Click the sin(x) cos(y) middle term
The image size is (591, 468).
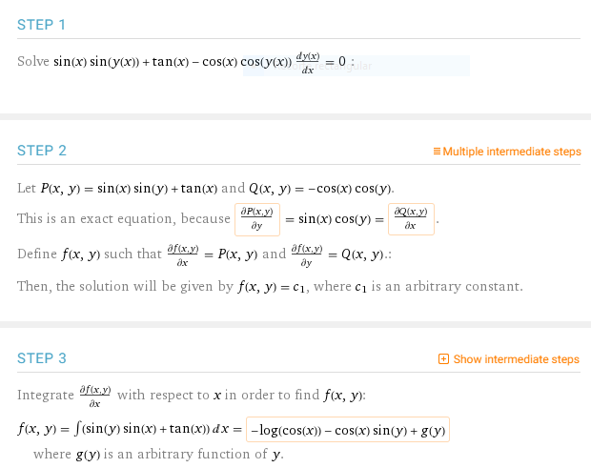335,219
